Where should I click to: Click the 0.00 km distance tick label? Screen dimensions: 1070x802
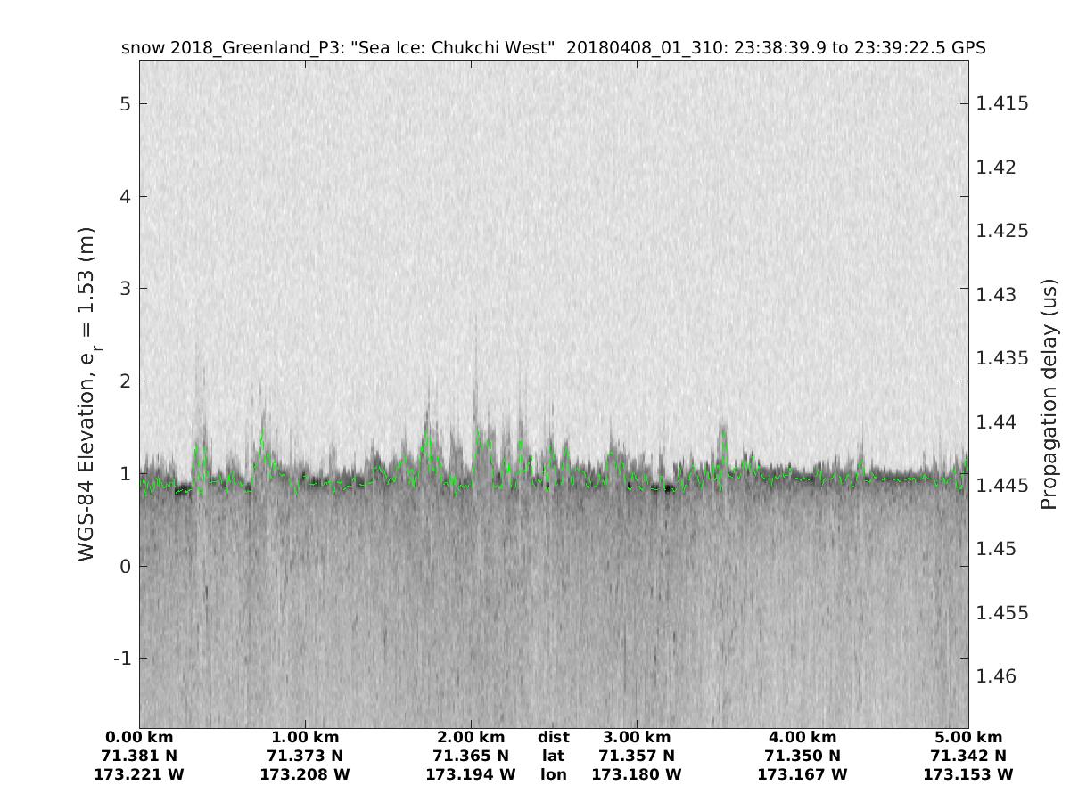coord(139,738)
